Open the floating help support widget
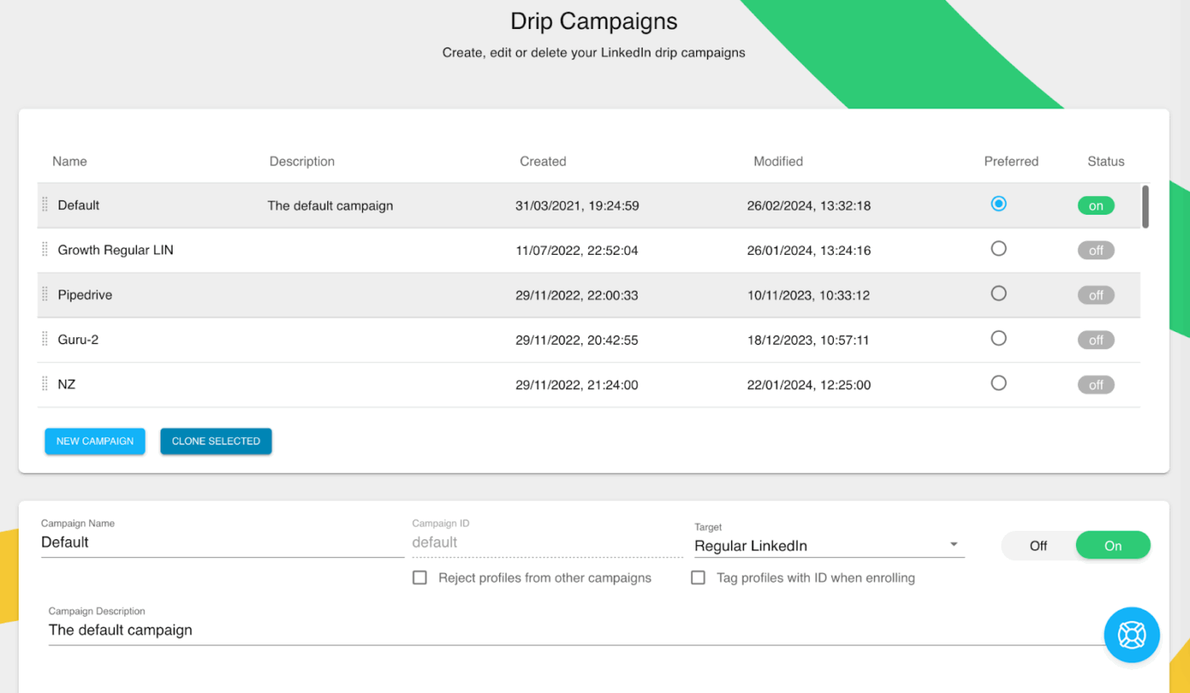Viewport: 1190px width, 693px height. tap(1131, 634)
